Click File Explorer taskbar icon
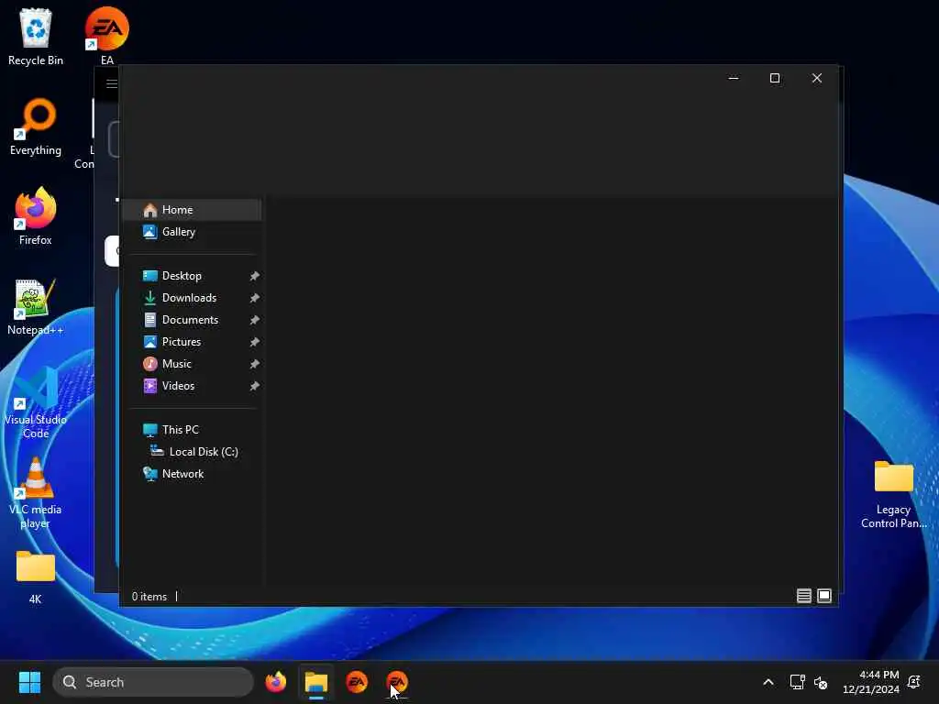The height and width of the screenshot is (704, 939). tap(316, 682)
